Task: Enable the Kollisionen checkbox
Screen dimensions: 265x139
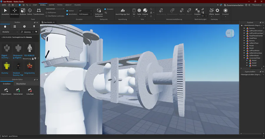Action: point(47,13)
